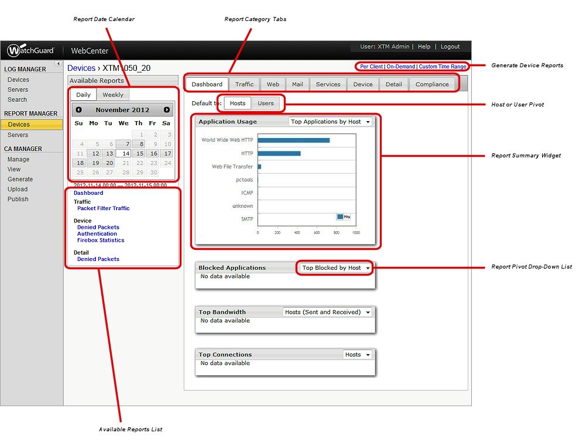The height and width of the screenshot is (443, 586).
Task: Open the Compliance report tab
Action: (433, 84)
